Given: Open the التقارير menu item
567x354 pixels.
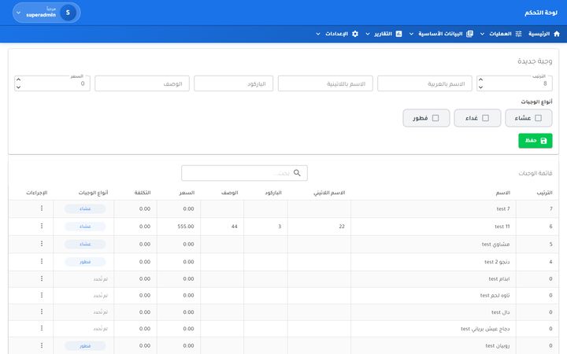Looking at the screenshot, I should point(383,34).
